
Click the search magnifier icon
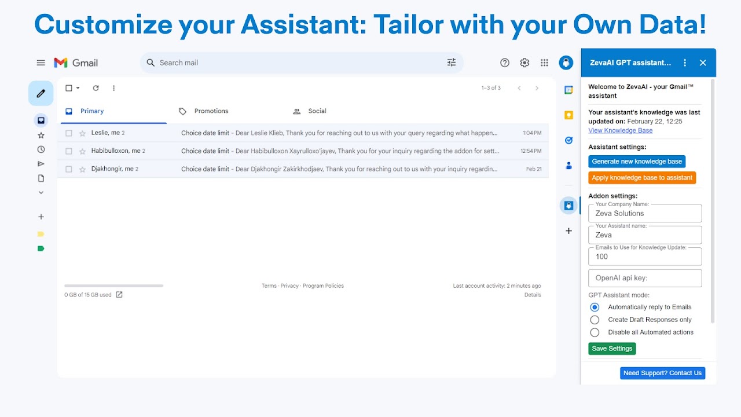coord(151,63)
